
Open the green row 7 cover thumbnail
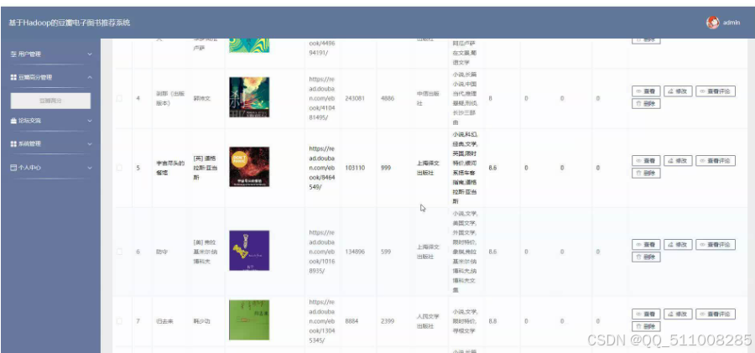[x=249, y=320]
